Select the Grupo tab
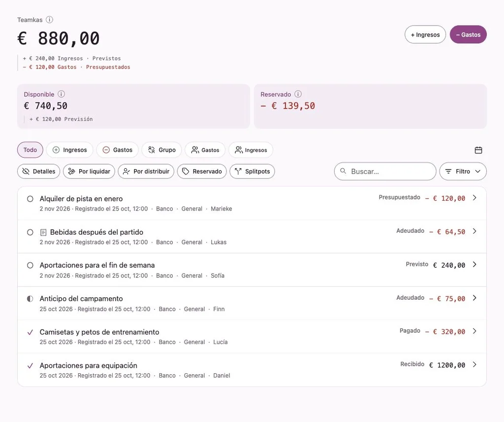The height and width of the screenshot is (422, 504). coord(161,150)
